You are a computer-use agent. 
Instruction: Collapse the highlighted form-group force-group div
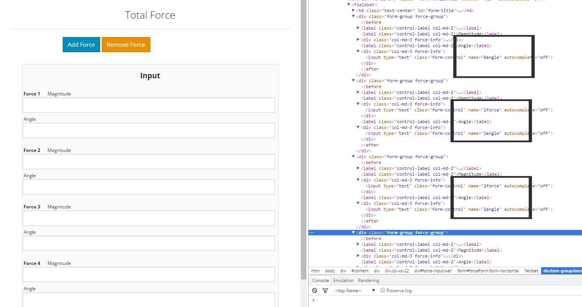coord(353,233)
